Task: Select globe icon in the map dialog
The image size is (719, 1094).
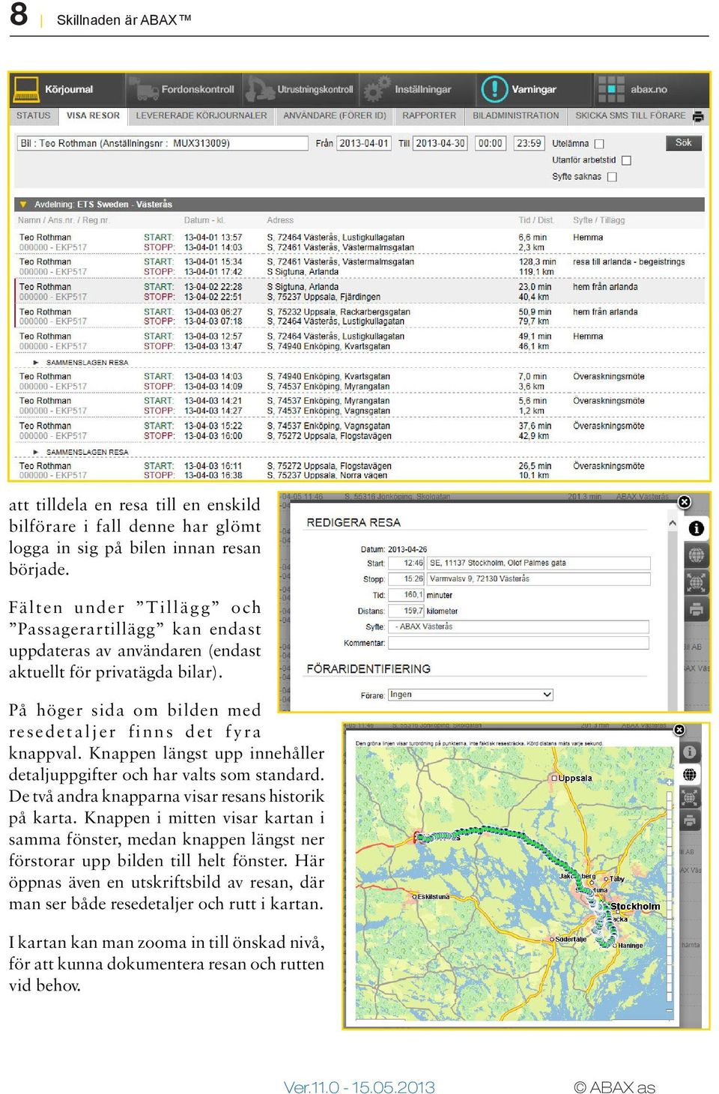Action: pyautogui.click(x=690, y=775)
